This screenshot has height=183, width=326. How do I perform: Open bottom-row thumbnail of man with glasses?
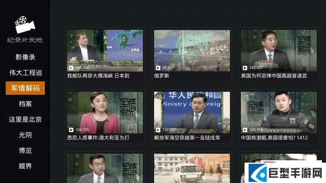[105, 168]
